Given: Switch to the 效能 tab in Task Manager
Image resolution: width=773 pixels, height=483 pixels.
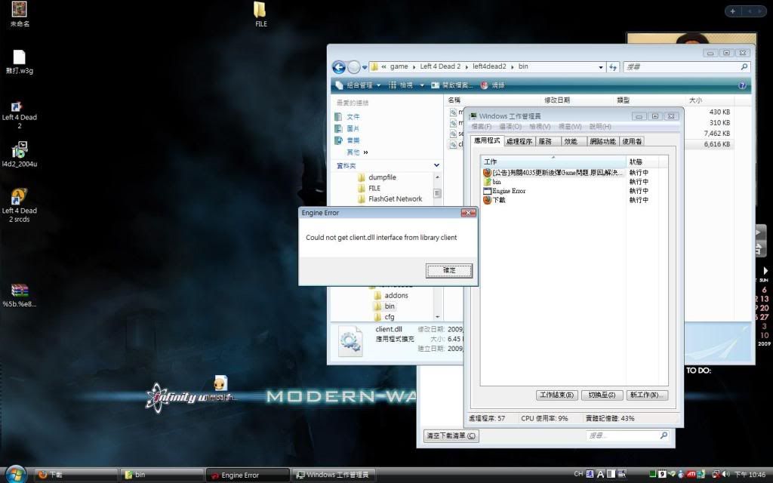Looking at the screenshot, I should point(570,141).
